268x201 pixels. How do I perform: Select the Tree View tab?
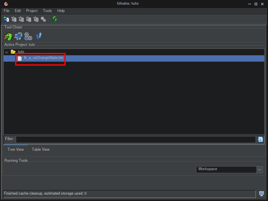click(x=15, y=149)
